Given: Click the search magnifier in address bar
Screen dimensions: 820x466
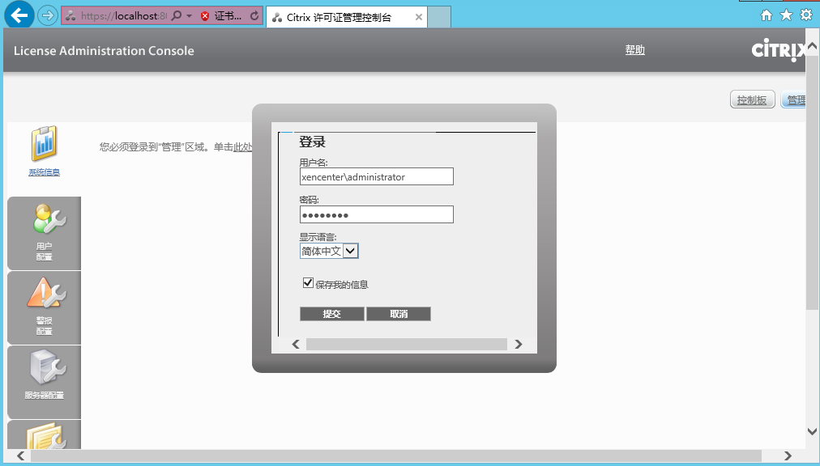Looking at the screenshot, I should click(x=177, y=15).
